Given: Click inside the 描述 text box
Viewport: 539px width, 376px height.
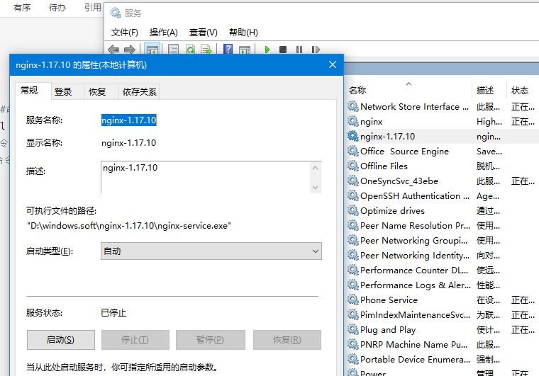Looking at the screenshot, I should pos(206,177).
